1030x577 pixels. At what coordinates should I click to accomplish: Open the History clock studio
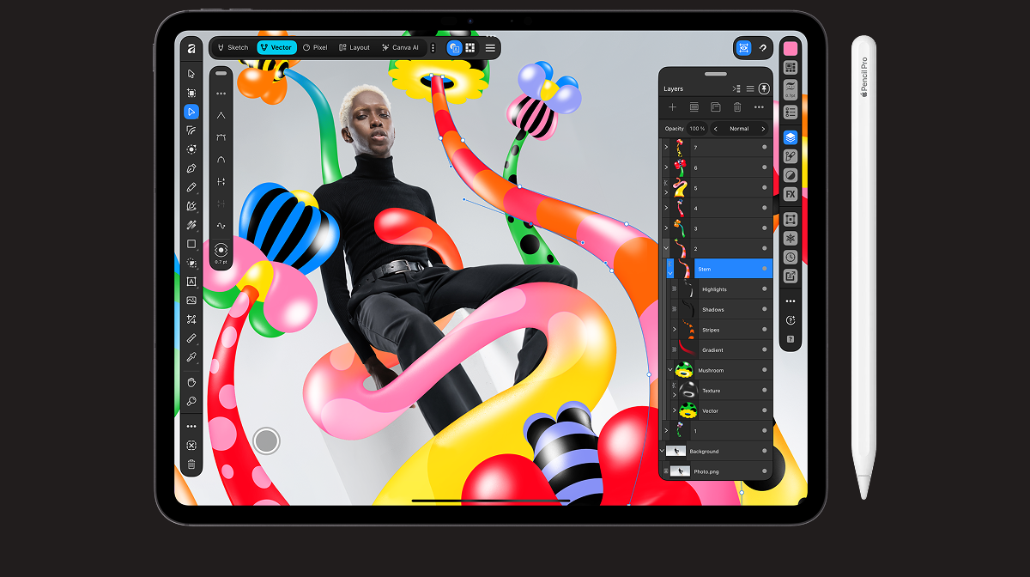coord(791,258)
